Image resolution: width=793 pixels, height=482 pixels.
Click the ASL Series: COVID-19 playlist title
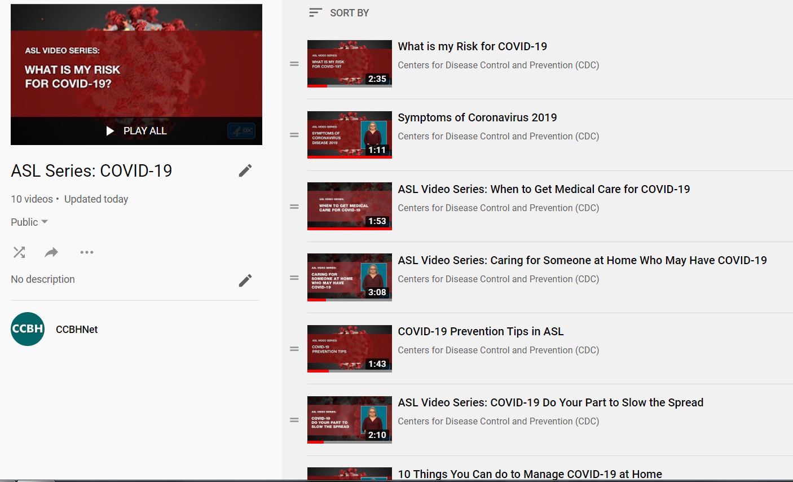[91, 170]
